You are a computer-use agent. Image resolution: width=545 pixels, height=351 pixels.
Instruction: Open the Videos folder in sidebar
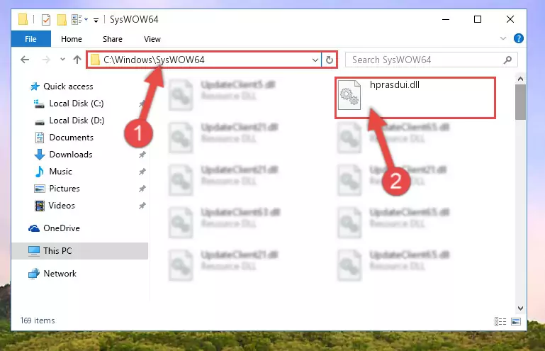pyautogui.click(x=62, y=206)
